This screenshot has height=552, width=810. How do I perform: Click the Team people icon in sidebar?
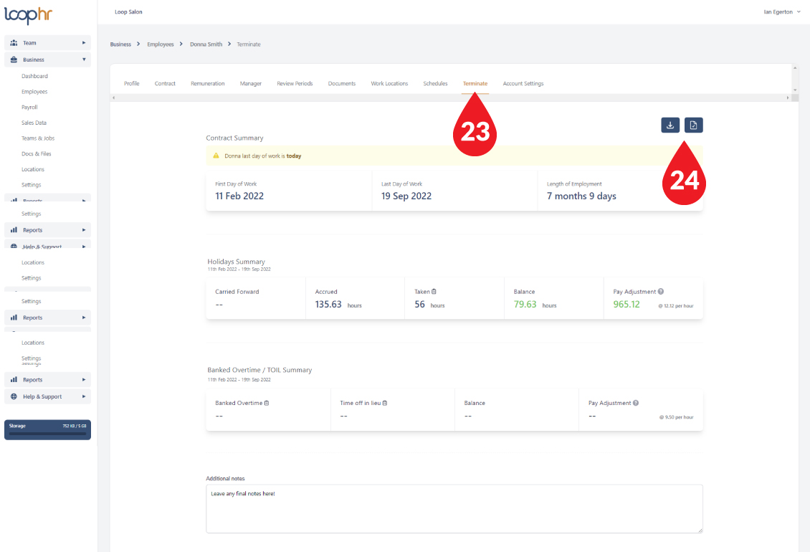(14, 43)
